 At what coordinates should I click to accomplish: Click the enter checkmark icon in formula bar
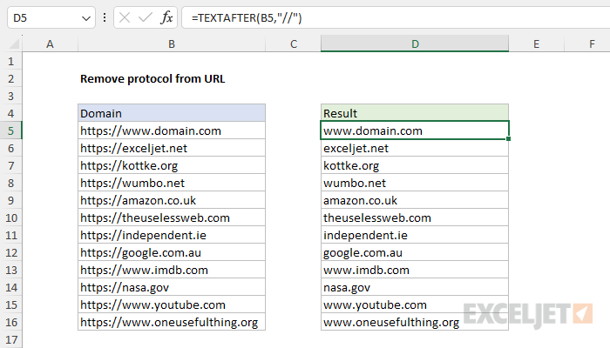point(146,17)
